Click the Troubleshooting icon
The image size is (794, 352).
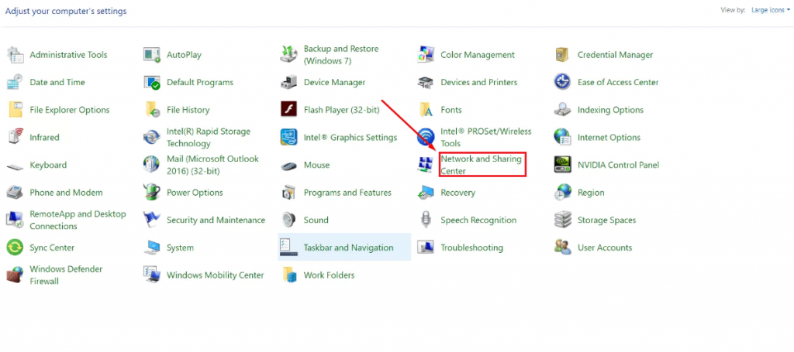pos(426,248)
